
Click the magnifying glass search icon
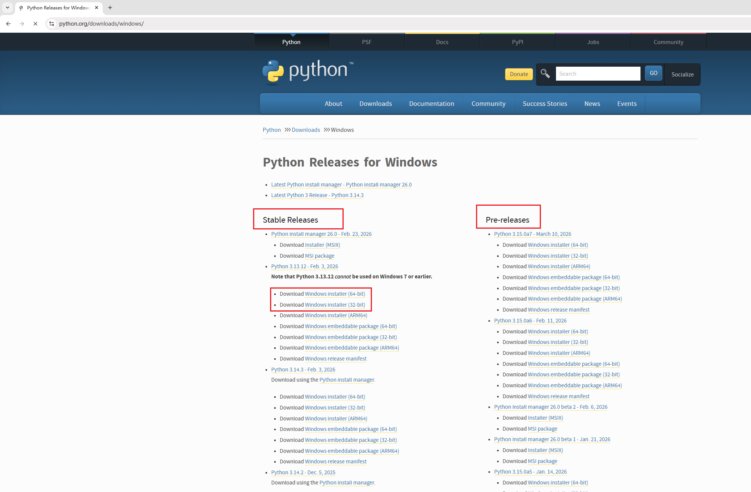point(545,73)
